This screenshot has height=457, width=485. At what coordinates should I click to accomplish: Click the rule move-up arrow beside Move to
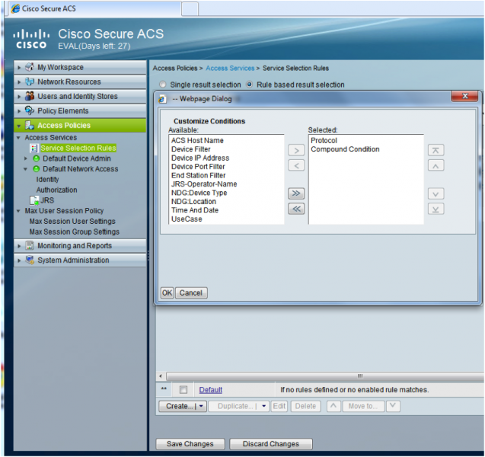pos(333,406)
